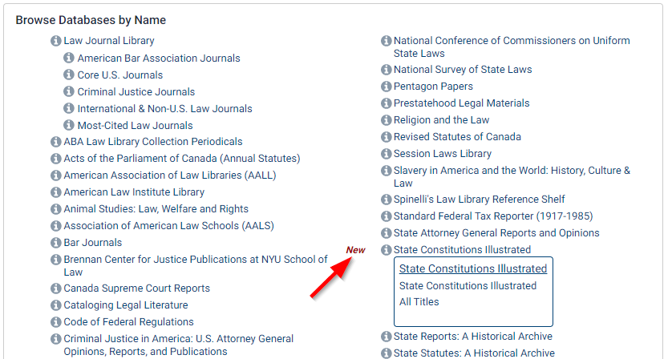Open Criminal Justice Journals database
Image resolution: width=668 pixels, height=359 pixels.
pyautogui.click(x=136, y=91)
